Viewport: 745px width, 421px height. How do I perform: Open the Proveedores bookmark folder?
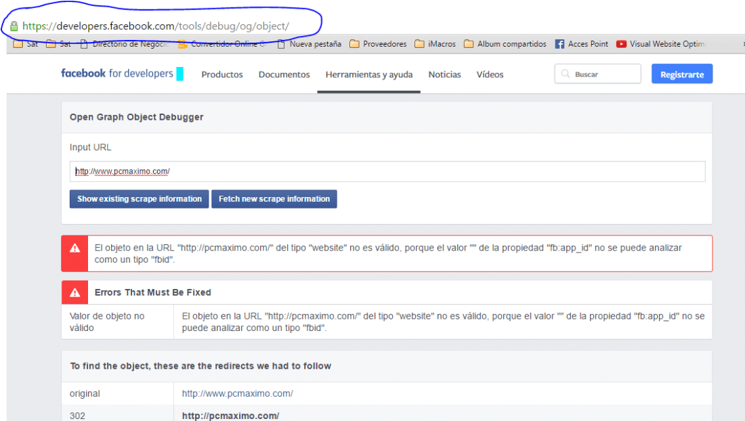(x=378, y=44)
